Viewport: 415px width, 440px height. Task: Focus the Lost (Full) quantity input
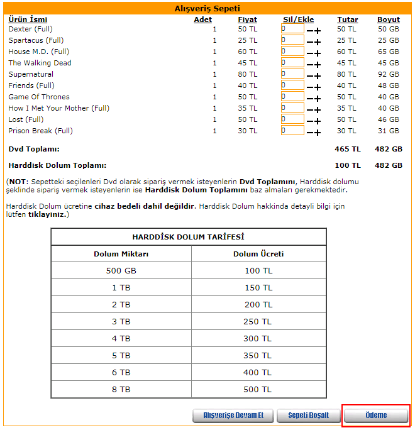pos(292,119)
